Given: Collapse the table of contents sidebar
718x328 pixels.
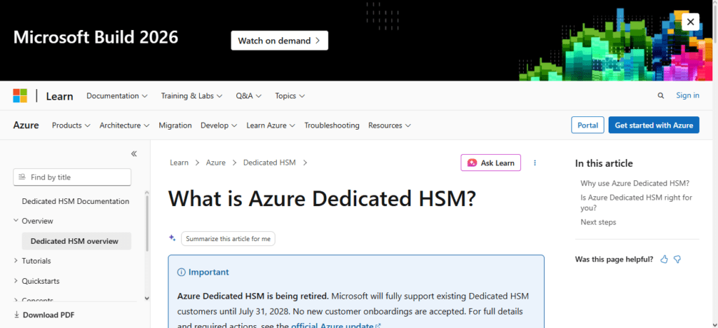Looking at the screenshot, I should [134, 153].
